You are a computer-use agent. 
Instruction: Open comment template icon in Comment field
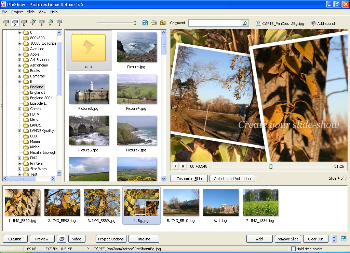(245, 23)
